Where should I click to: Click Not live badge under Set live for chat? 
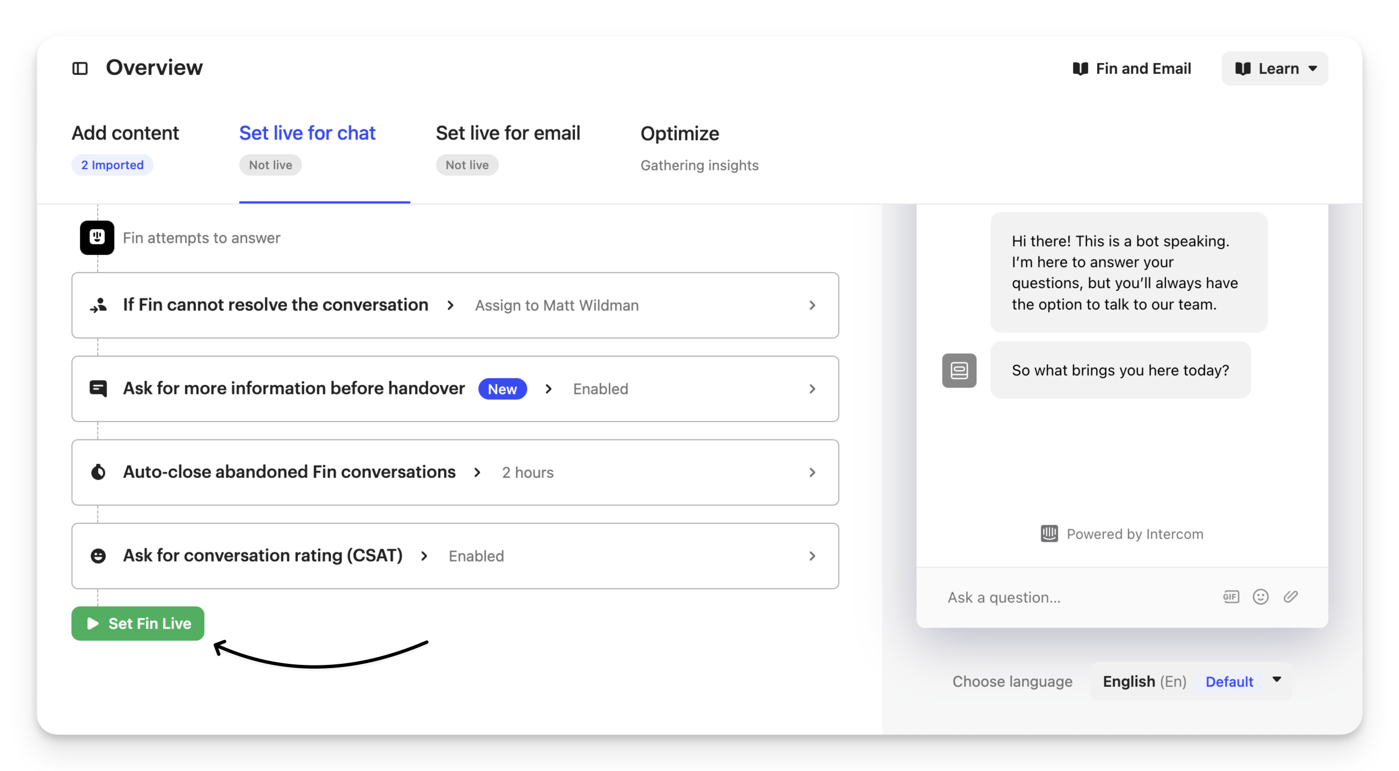[x=270, y=165]
